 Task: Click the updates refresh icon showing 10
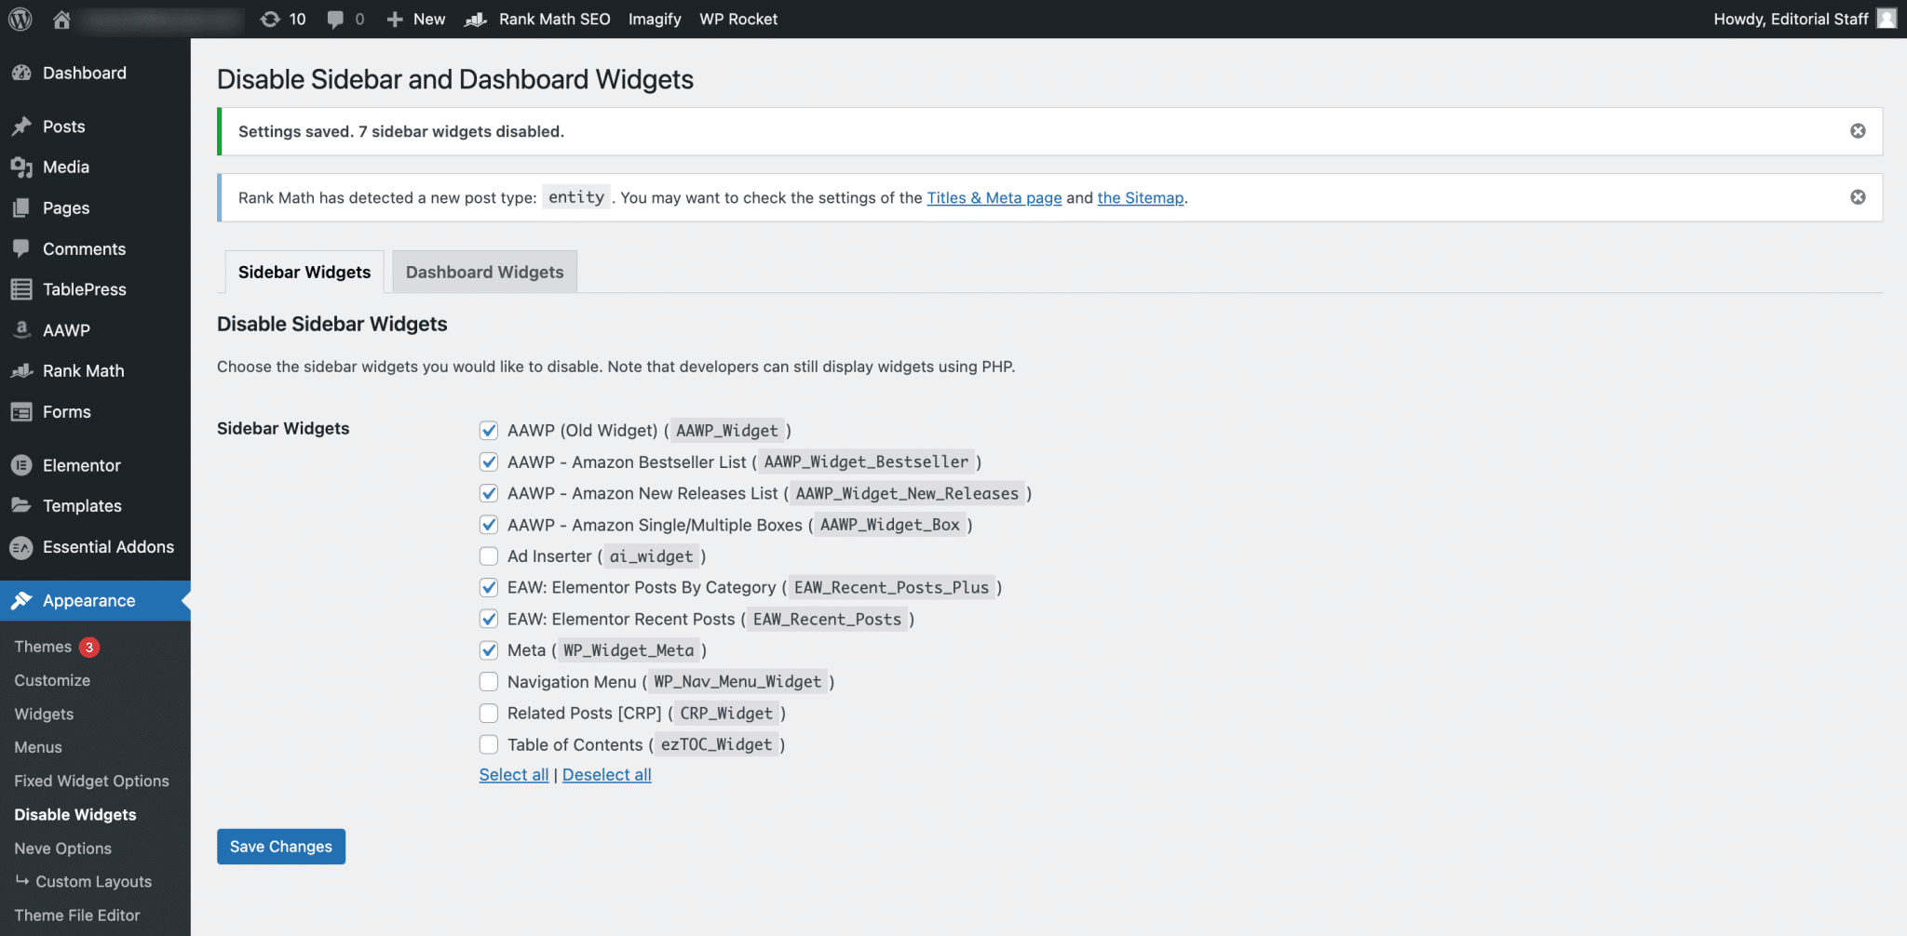pos(269,19)
